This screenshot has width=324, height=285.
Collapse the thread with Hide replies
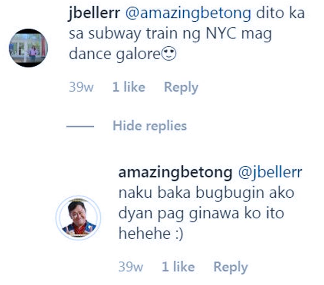pos(149,126)
